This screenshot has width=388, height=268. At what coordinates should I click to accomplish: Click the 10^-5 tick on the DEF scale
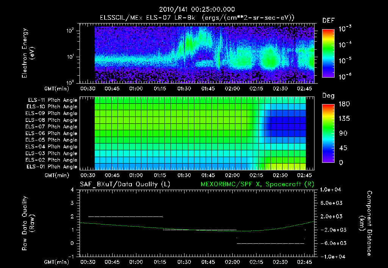point(345,60)
